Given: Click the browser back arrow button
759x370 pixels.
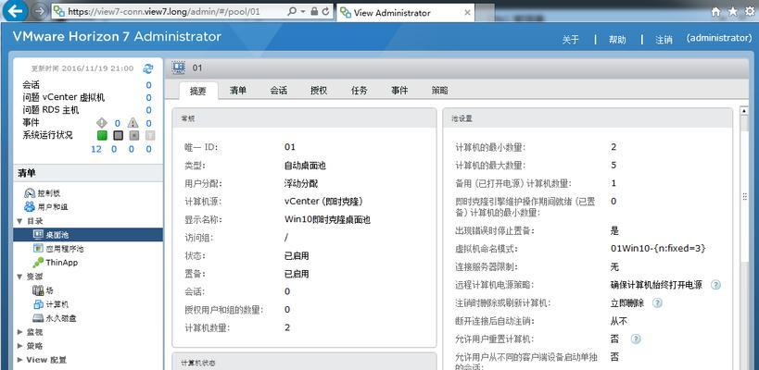Looking at the screenshot, I should (15, 10).
